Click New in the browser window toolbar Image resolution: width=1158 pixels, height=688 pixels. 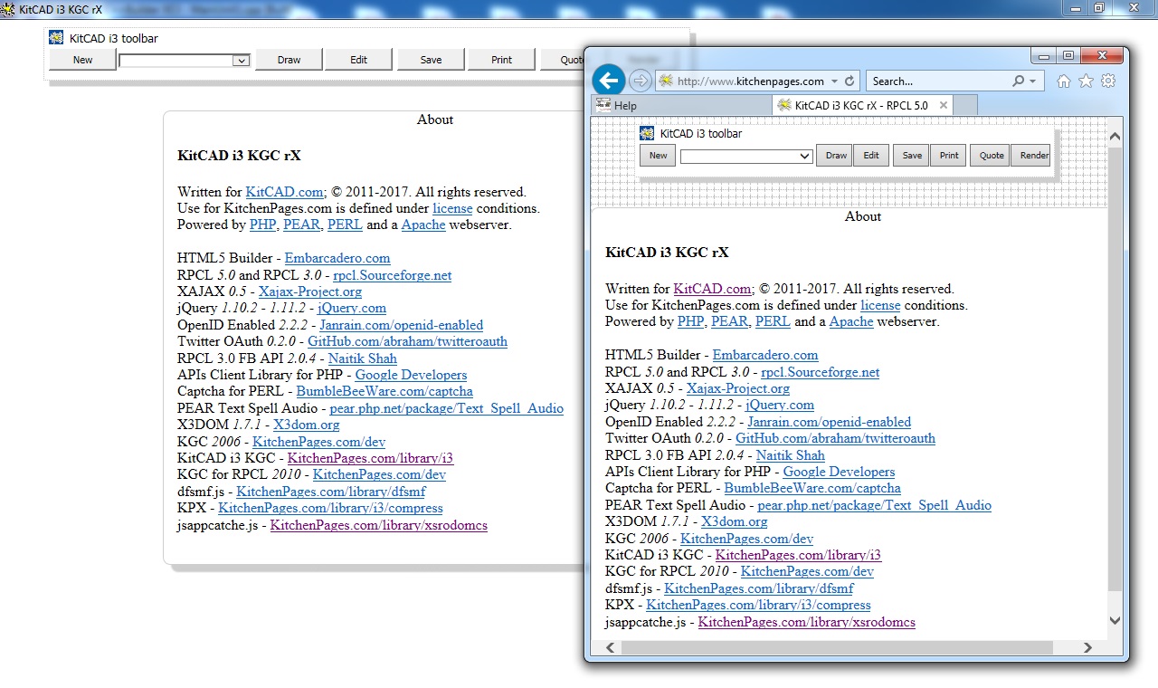[x=658, y=156]
